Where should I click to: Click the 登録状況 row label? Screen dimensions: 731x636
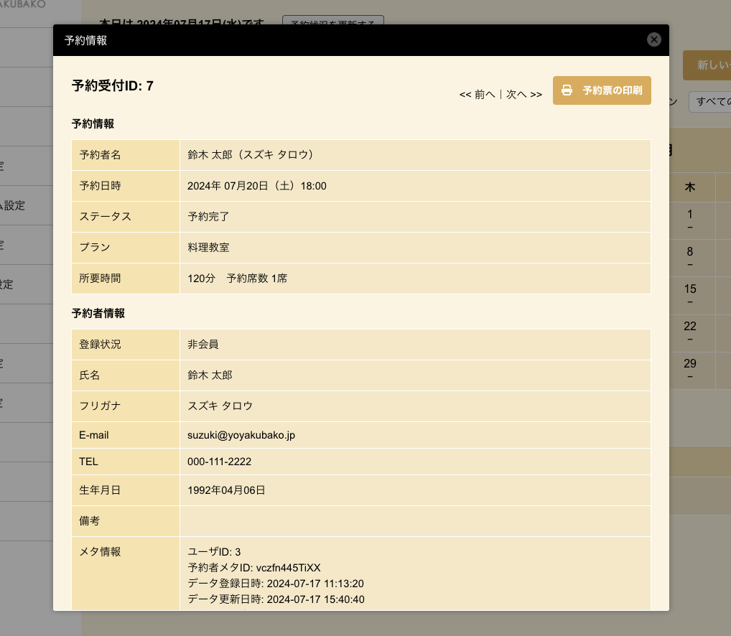coord(100,345)
